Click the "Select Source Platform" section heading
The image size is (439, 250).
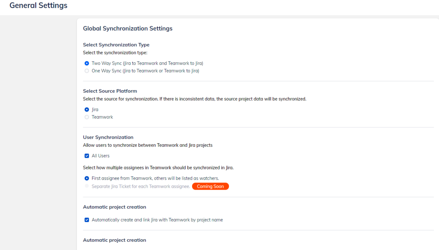[110, 91]
